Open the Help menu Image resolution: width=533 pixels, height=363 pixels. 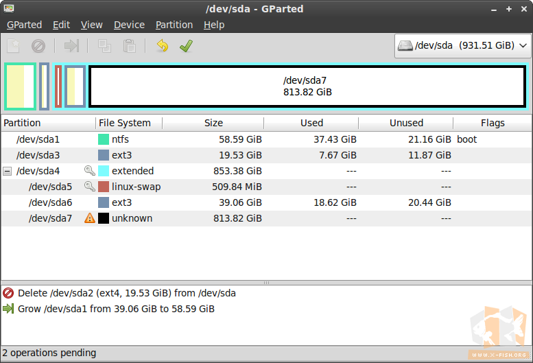pyautogui.click(x=214, y=25)
